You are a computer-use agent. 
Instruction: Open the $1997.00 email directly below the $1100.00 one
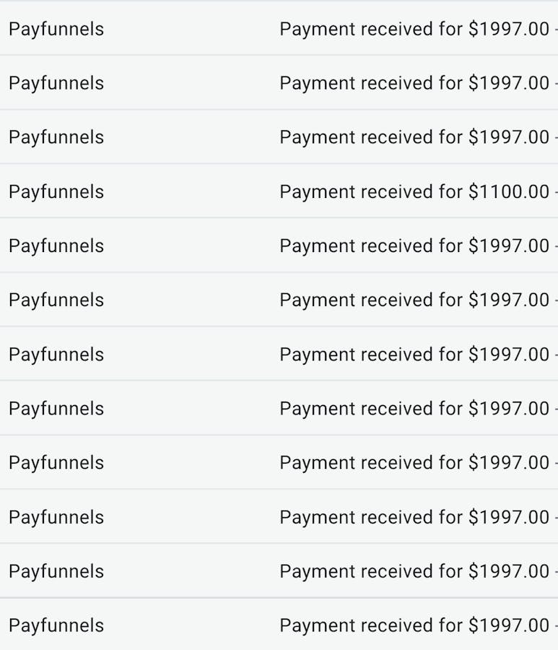pyautogui.click(x=414, y=246)
